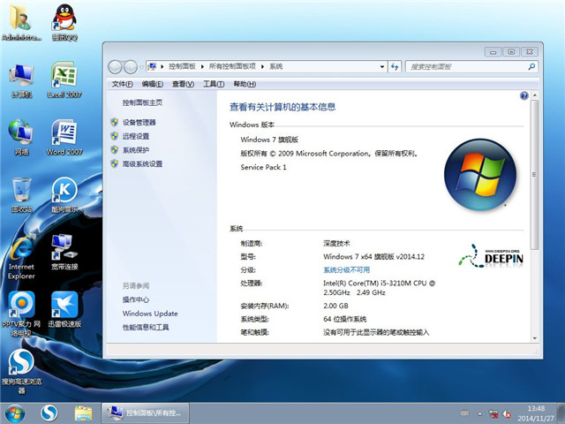Open Sogou browser from taskbar
This screenshot has height=424, width=565.
tap(49, 413)
